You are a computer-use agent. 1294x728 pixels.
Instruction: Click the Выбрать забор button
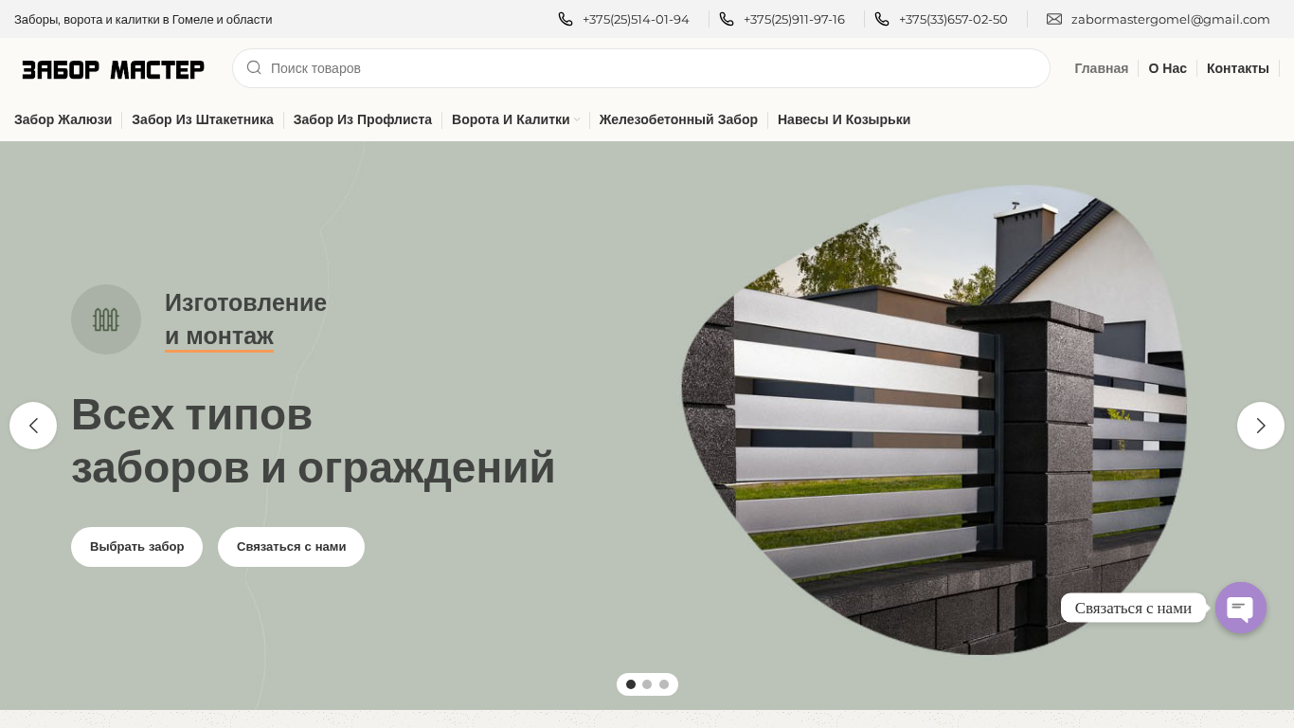136,547
